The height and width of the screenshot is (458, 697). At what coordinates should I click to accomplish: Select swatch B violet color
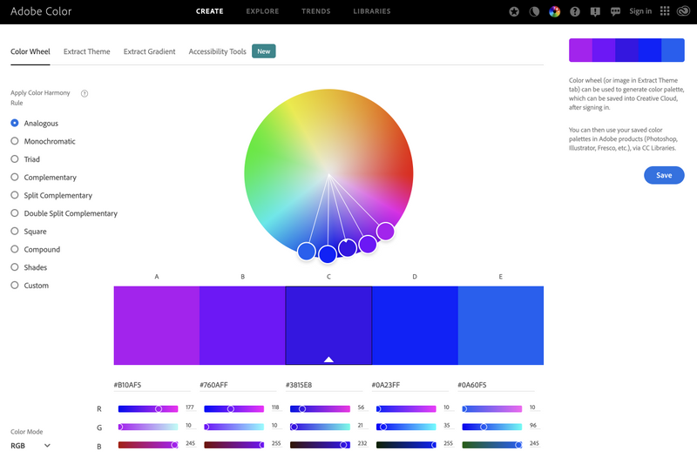243,325
